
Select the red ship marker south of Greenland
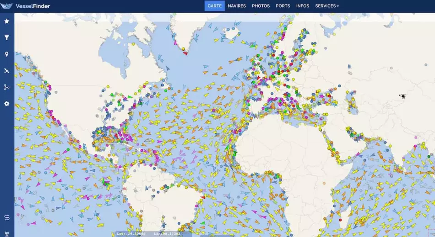(x=185, y=53)
